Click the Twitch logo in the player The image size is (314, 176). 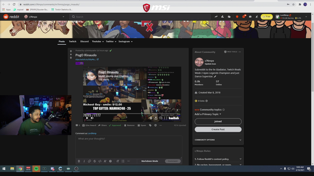coord(174,118)
